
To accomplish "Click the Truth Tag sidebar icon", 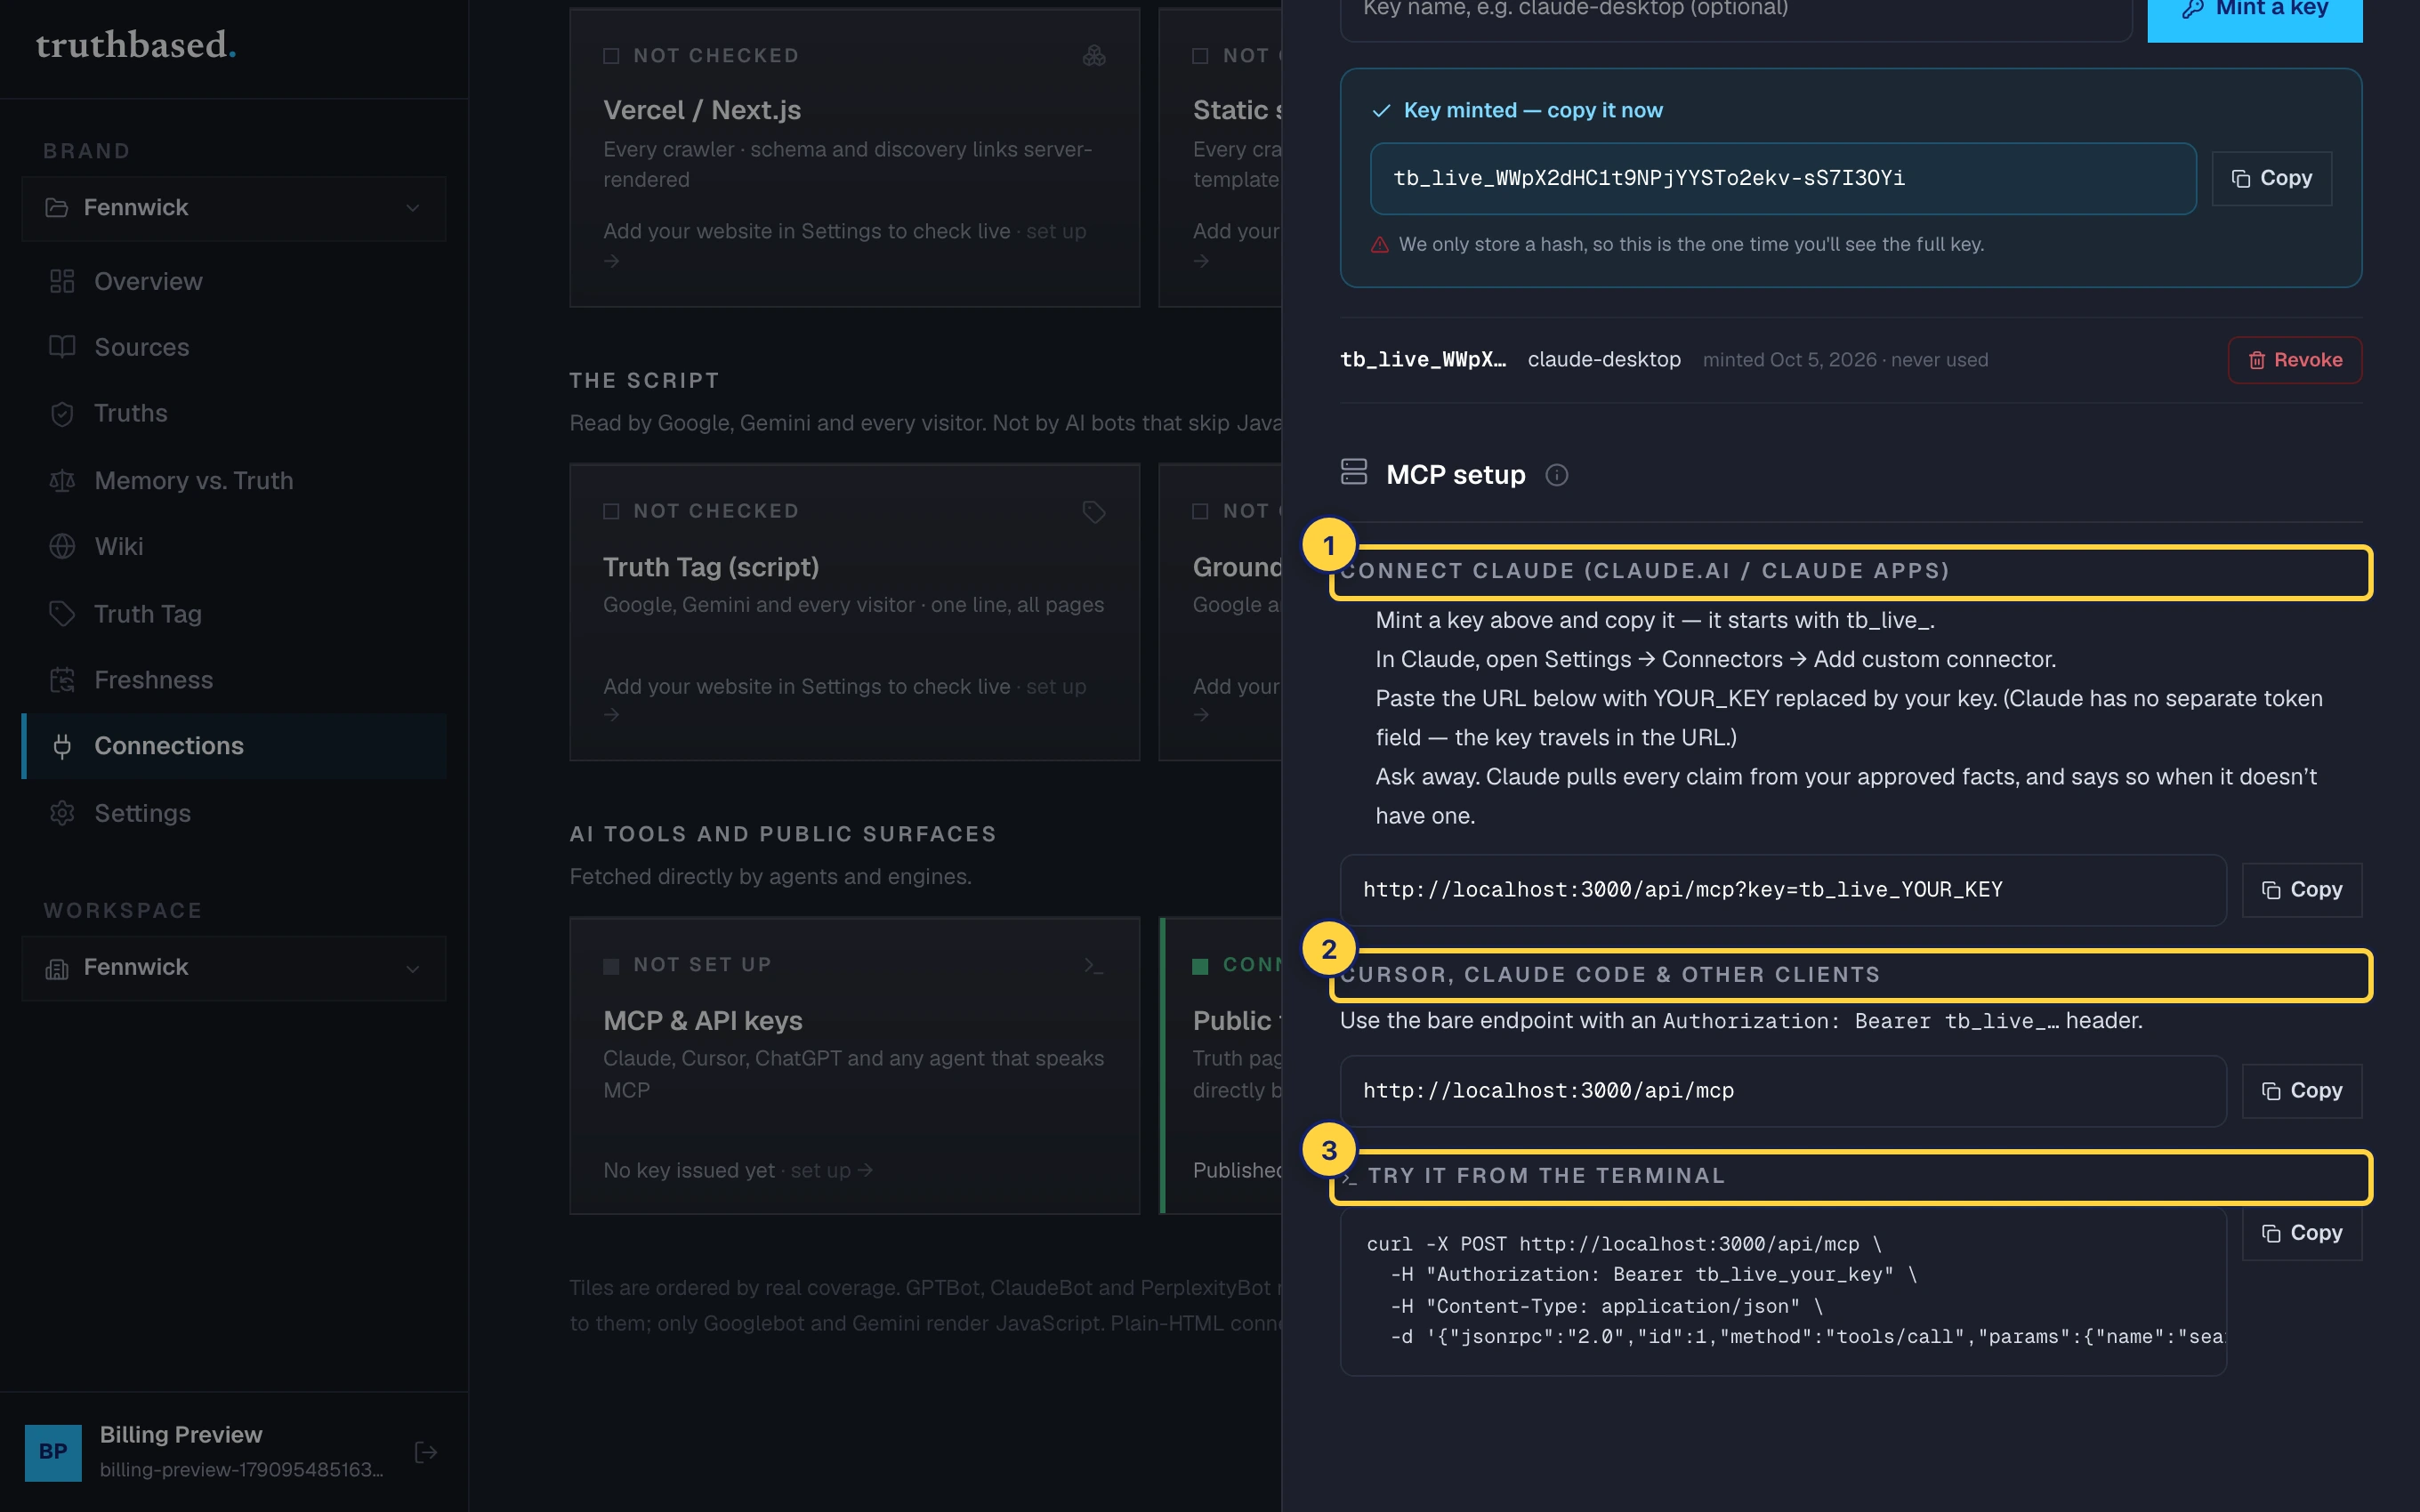I will point(62,613).
